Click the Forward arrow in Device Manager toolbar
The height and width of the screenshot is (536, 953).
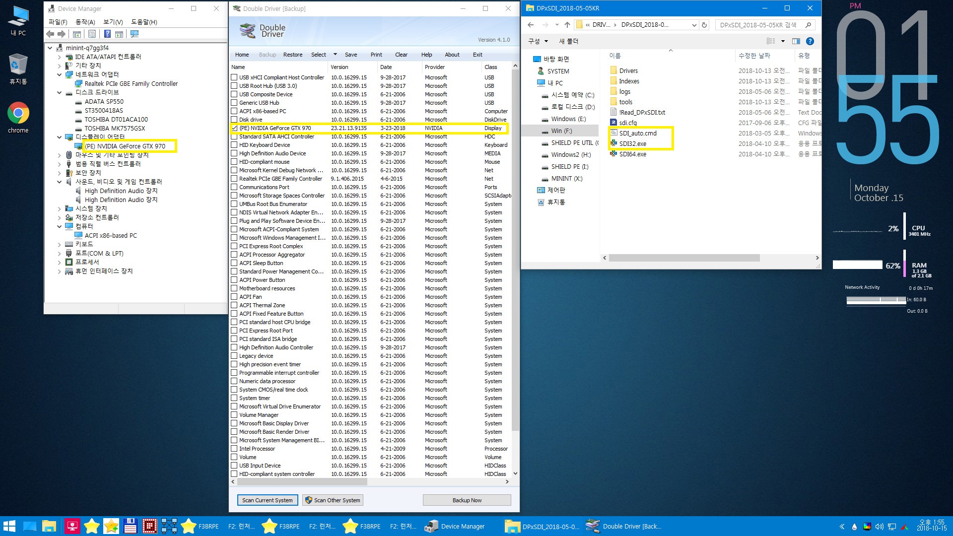click(x=62, y=34)
